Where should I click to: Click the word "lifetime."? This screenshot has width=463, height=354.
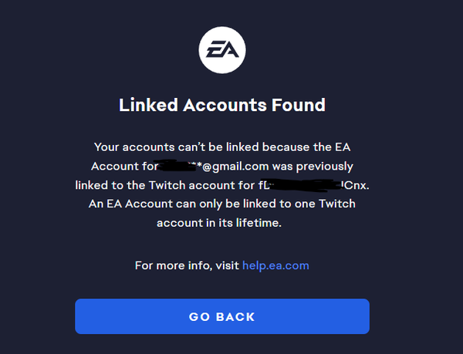tap(259, 223)
